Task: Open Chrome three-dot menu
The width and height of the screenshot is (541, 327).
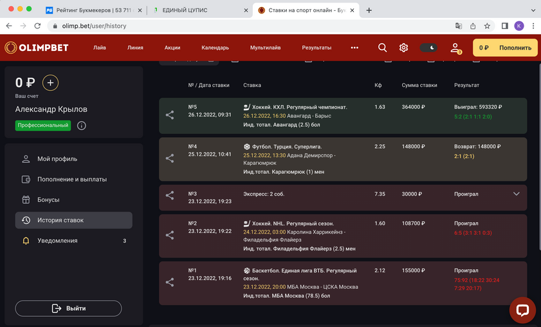Action: [x=533, y=26]
